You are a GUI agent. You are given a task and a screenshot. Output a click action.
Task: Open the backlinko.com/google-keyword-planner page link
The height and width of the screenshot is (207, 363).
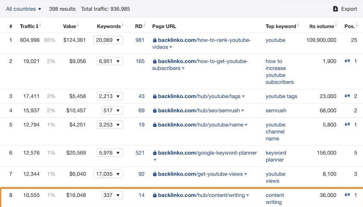click(207, 153)
